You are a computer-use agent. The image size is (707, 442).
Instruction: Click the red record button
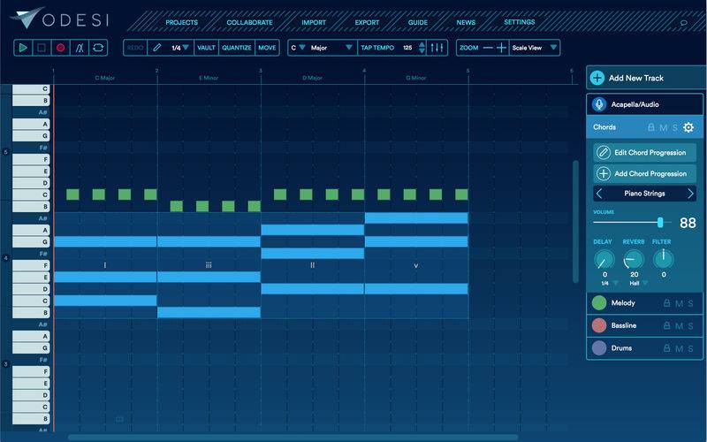pos(60,48)
